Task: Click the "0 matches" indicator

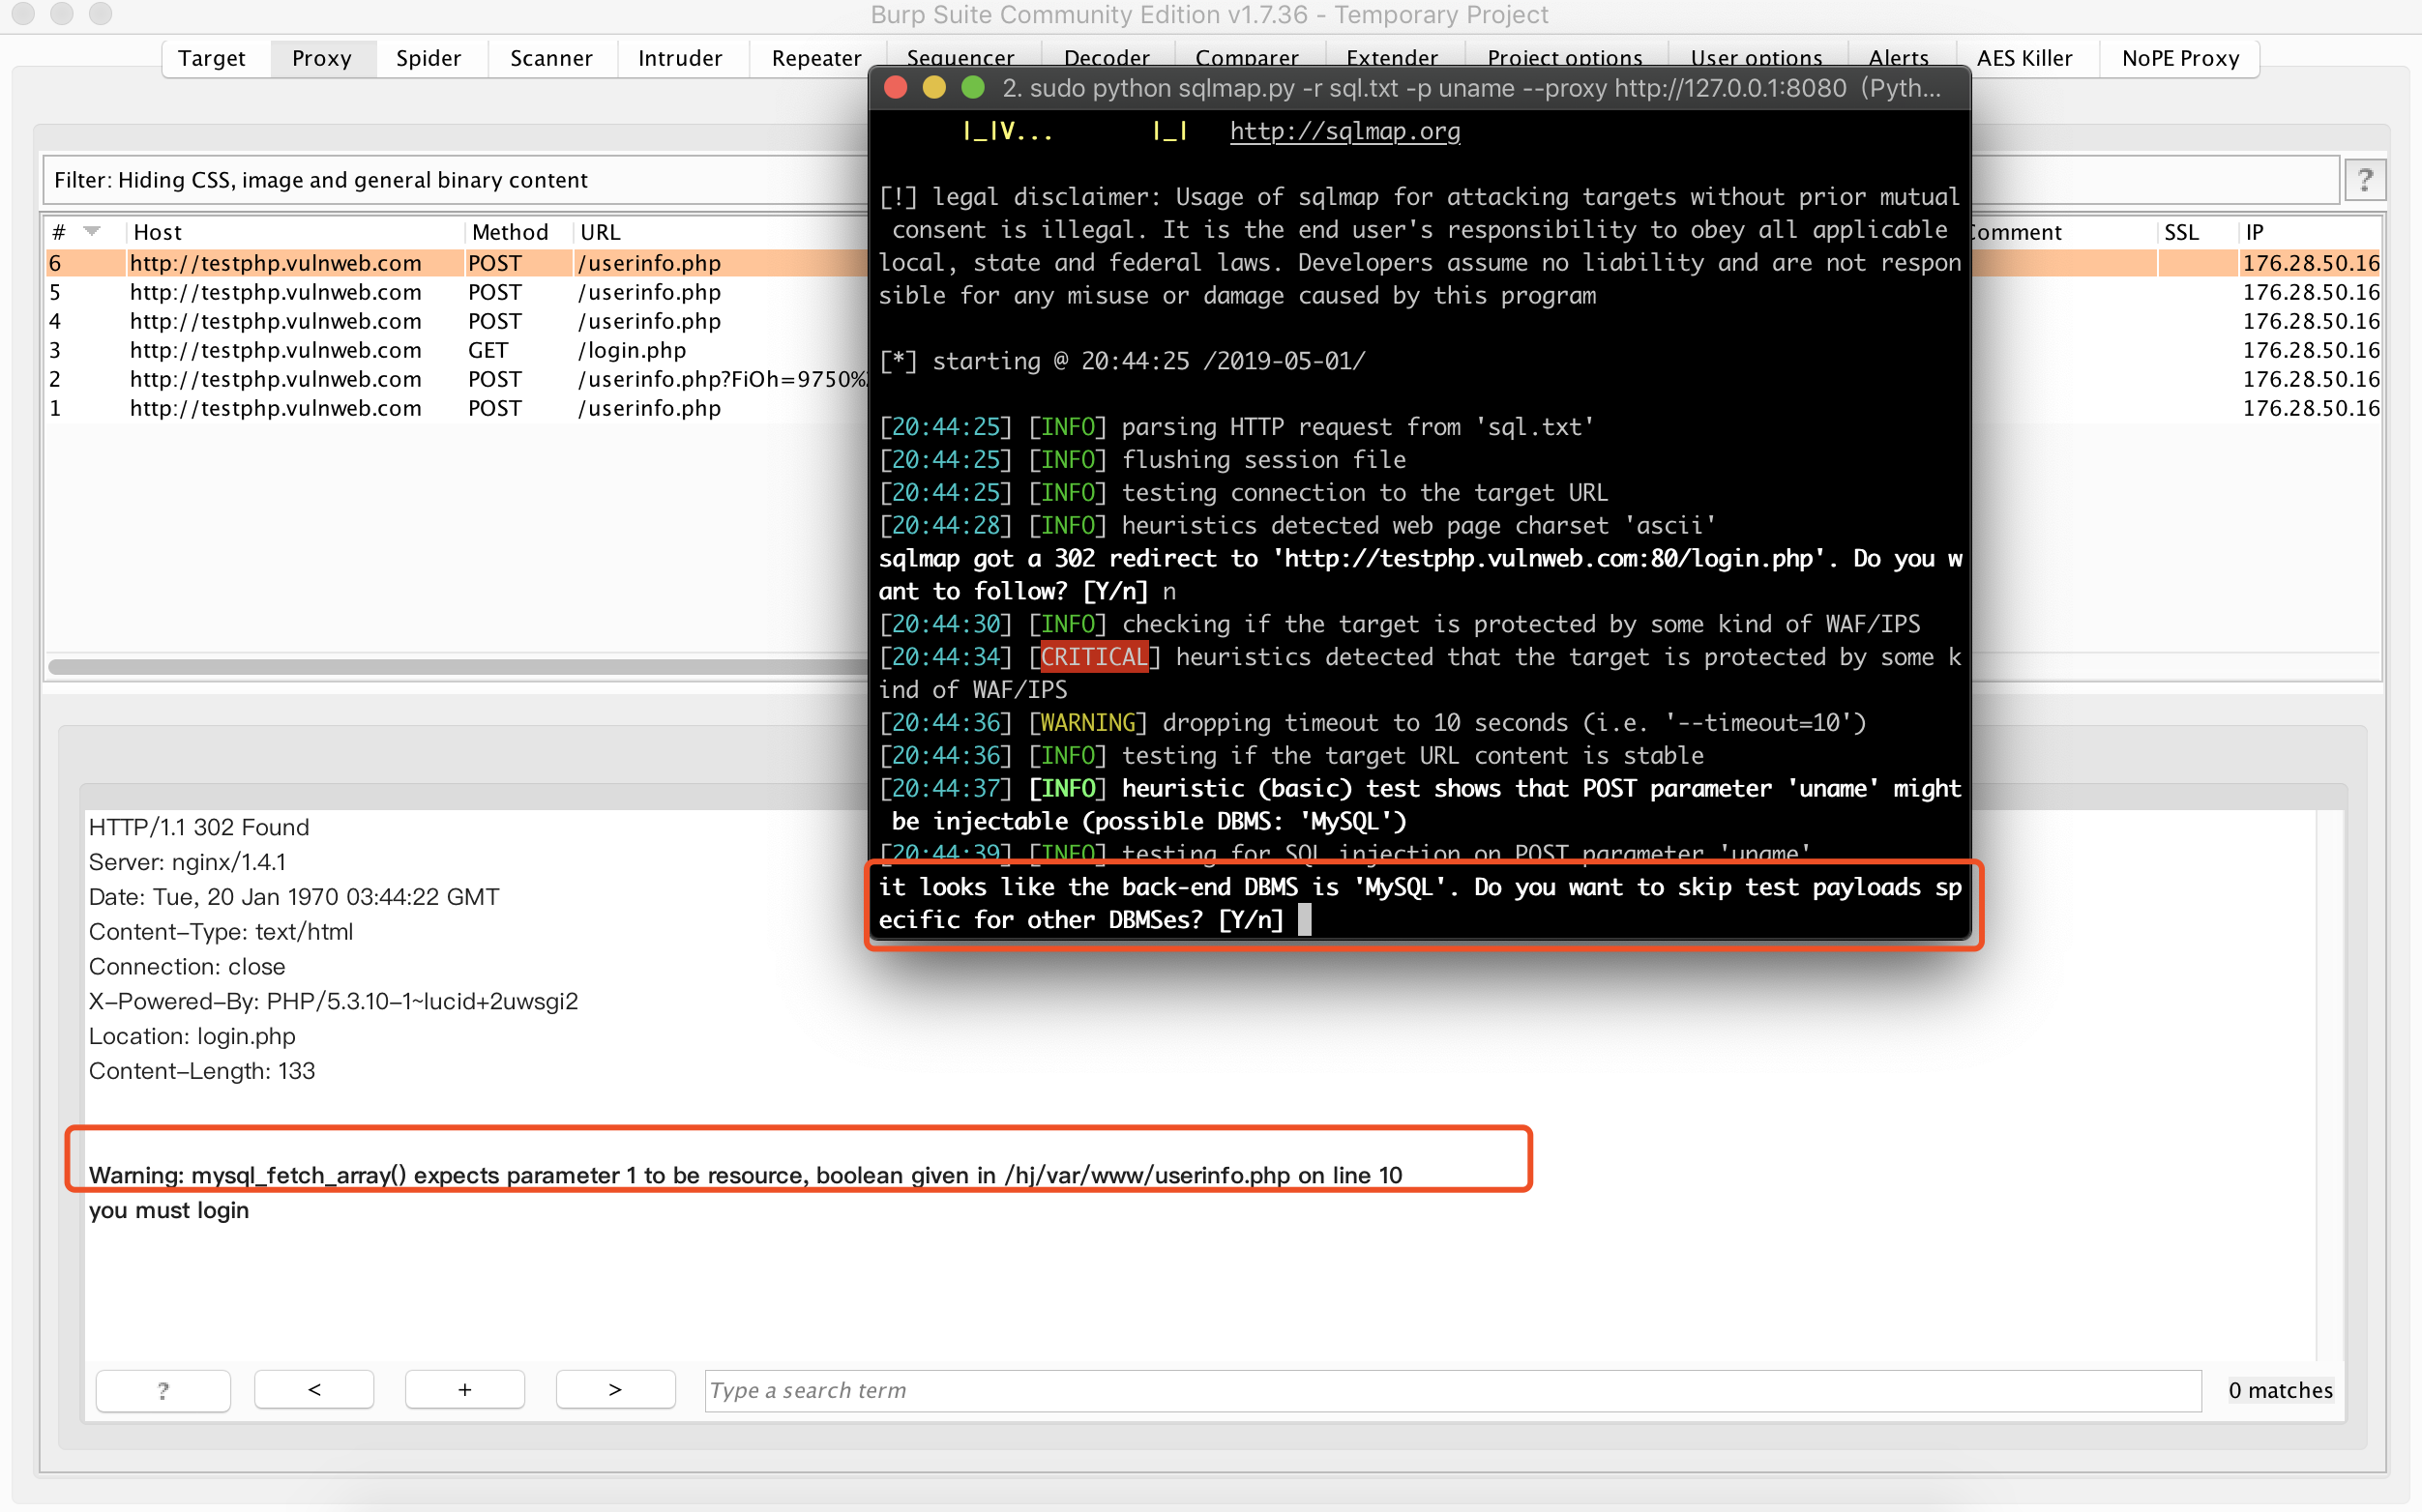Action: (x=2280, y=1389)
